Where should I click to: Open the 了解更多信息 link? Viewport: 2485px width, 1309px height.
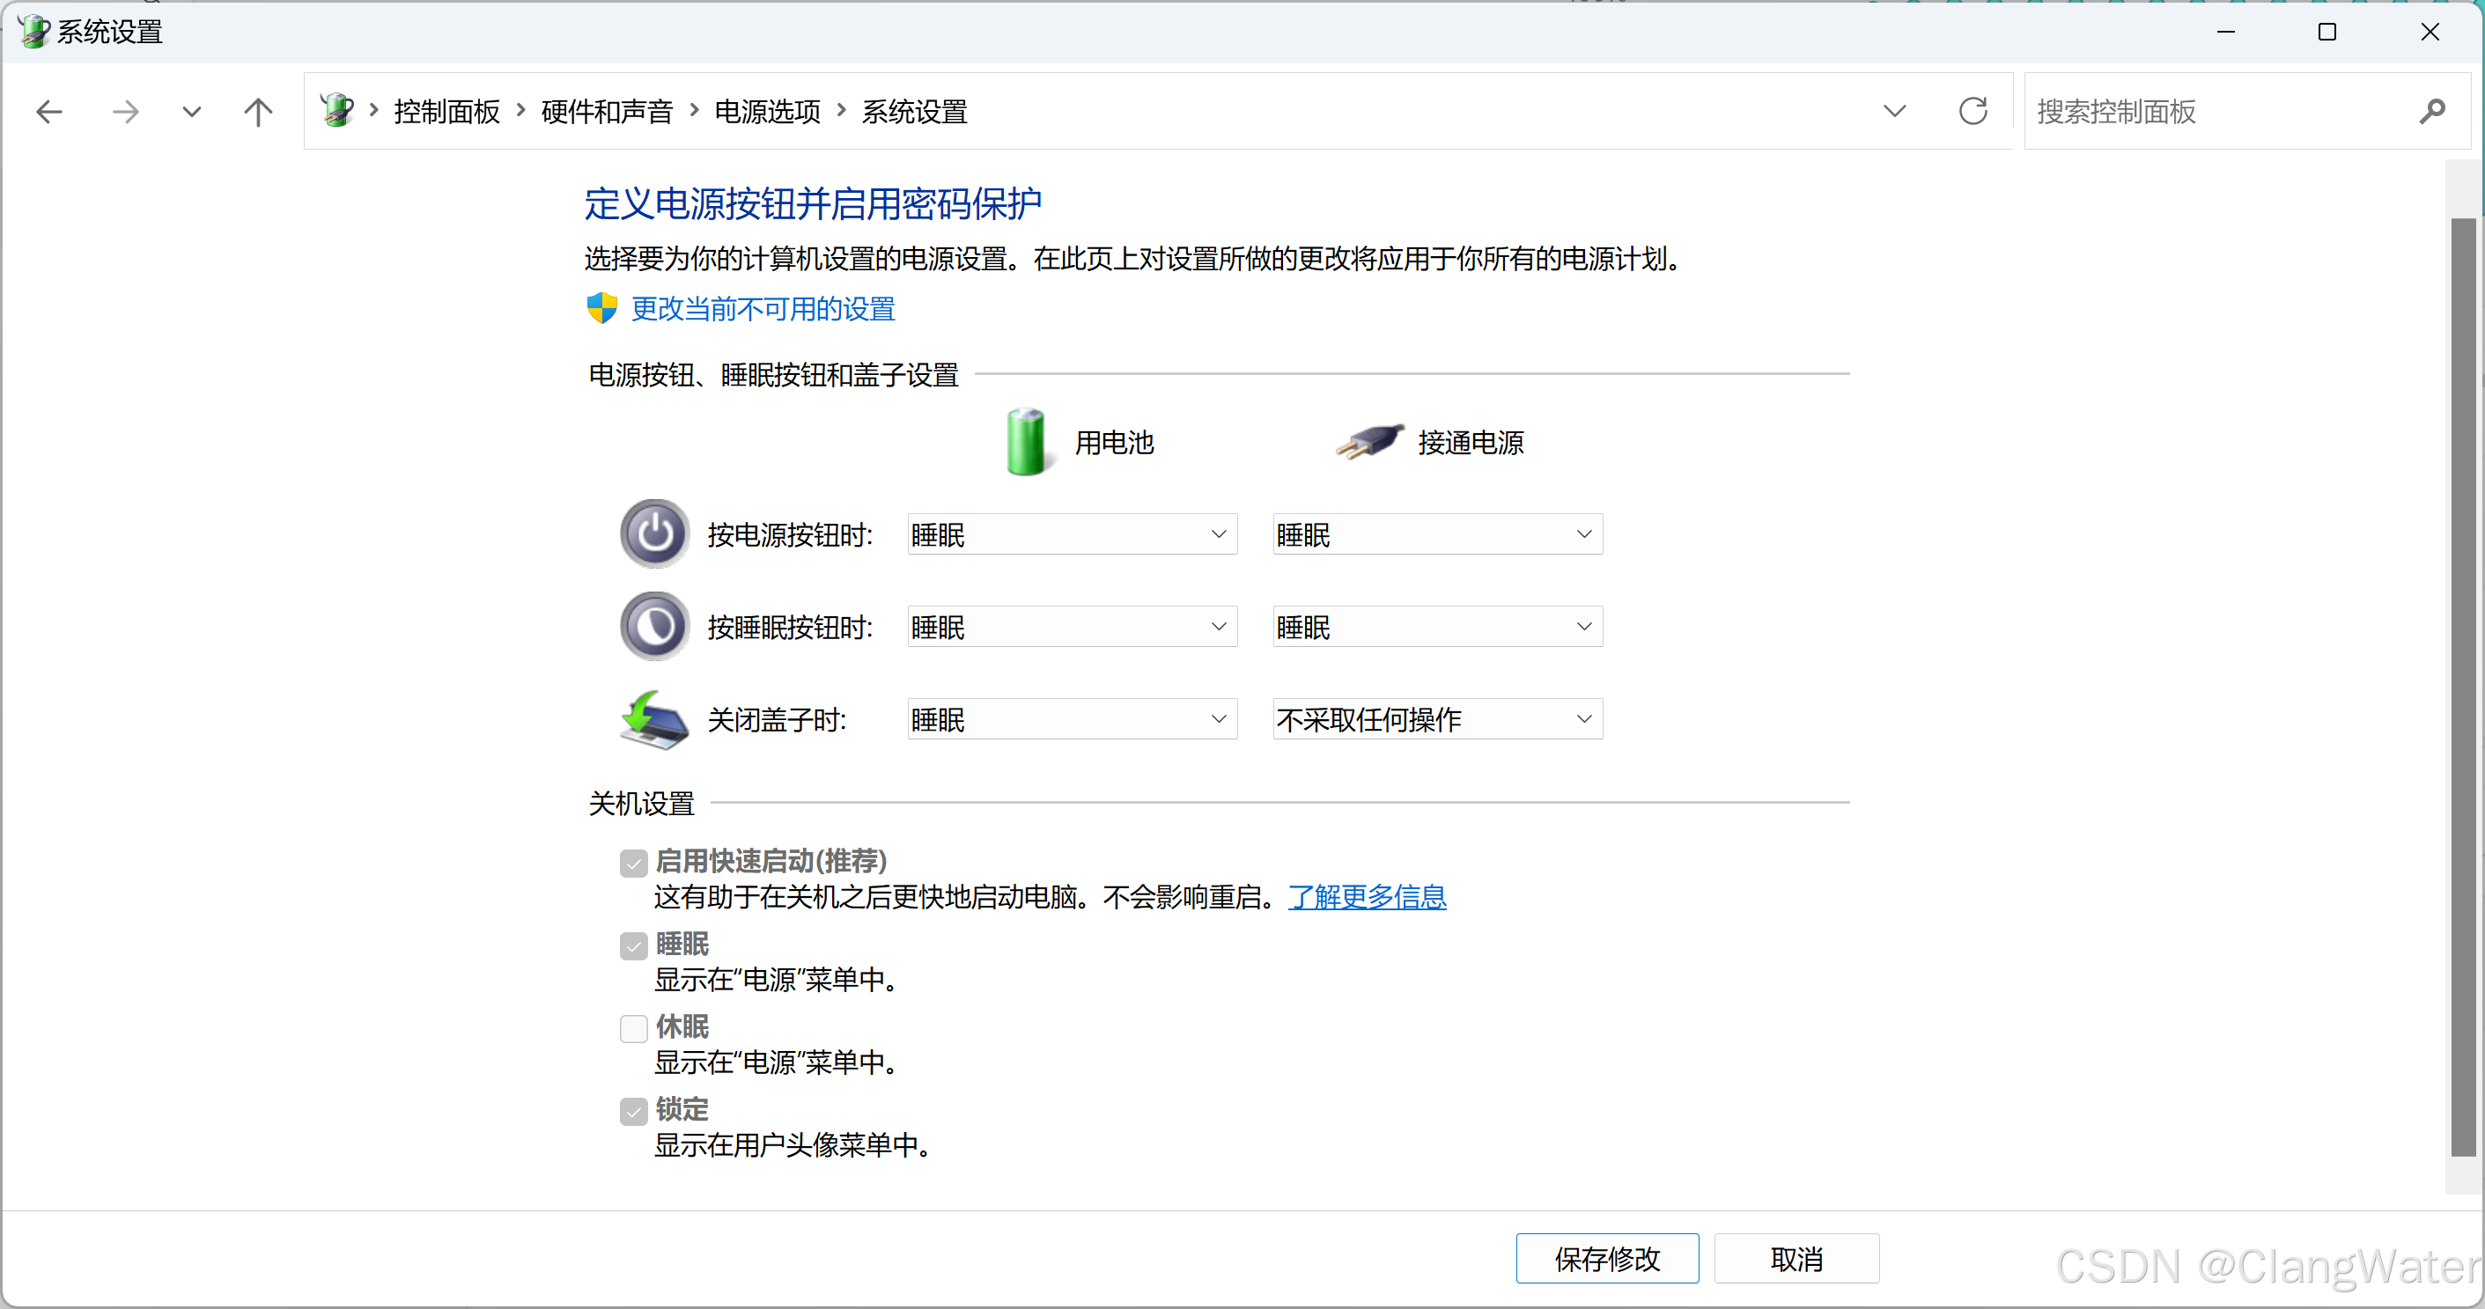[1366, 897]
